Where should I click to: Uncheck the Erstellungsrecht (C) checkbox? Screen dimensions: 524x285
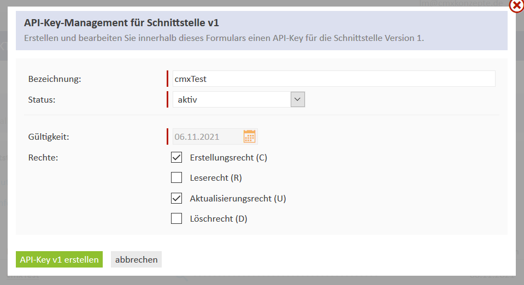coord(176,158)
